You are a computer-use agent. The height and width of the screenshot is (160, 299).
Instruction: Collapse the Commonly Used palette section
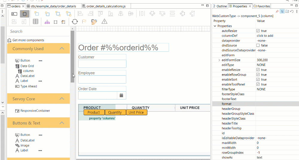coord(62,49)
